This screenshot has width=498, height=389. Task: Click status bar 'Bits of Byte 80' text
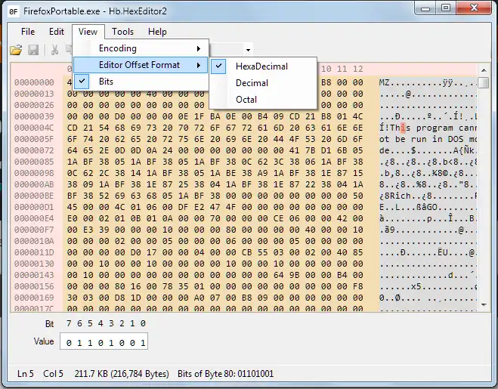click(225, 374)
